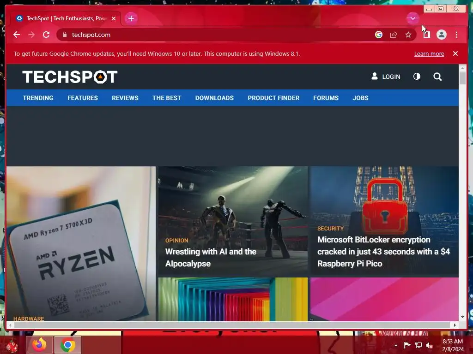
Task: Open the Start button ornament icon
Action: coord(12,346)
